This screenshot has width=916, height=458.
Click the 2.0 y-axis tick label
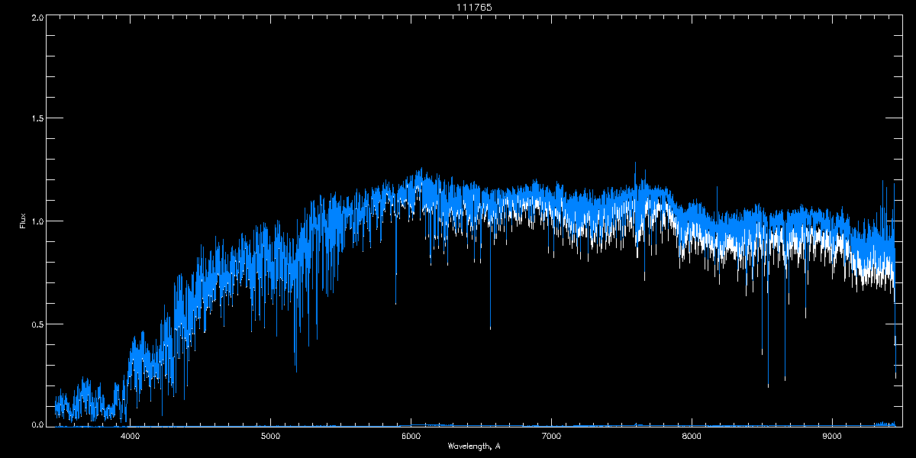[37, 17]
